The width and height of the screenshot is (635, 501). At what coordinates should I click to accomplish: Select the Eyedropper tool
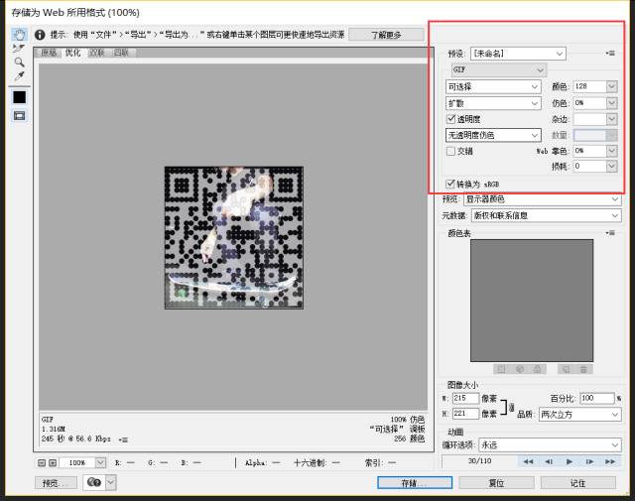point(19,75)
